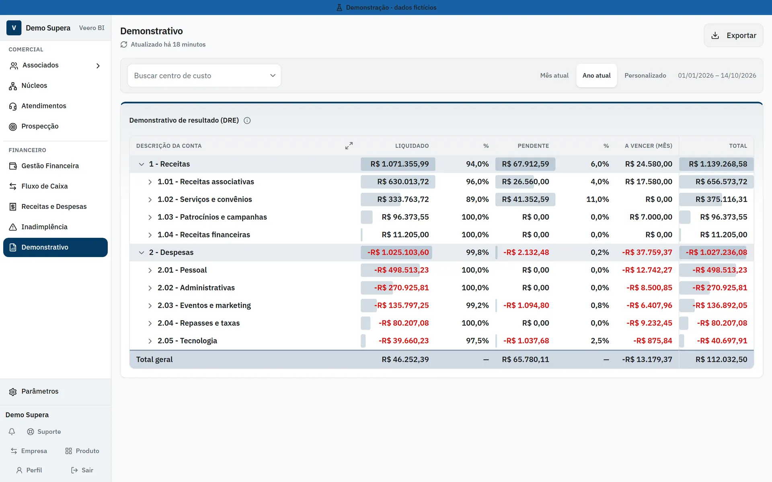Viewport: 772px width, 482px height.
Task: Collapse the 2 - Despesas row
Action: 142,253
